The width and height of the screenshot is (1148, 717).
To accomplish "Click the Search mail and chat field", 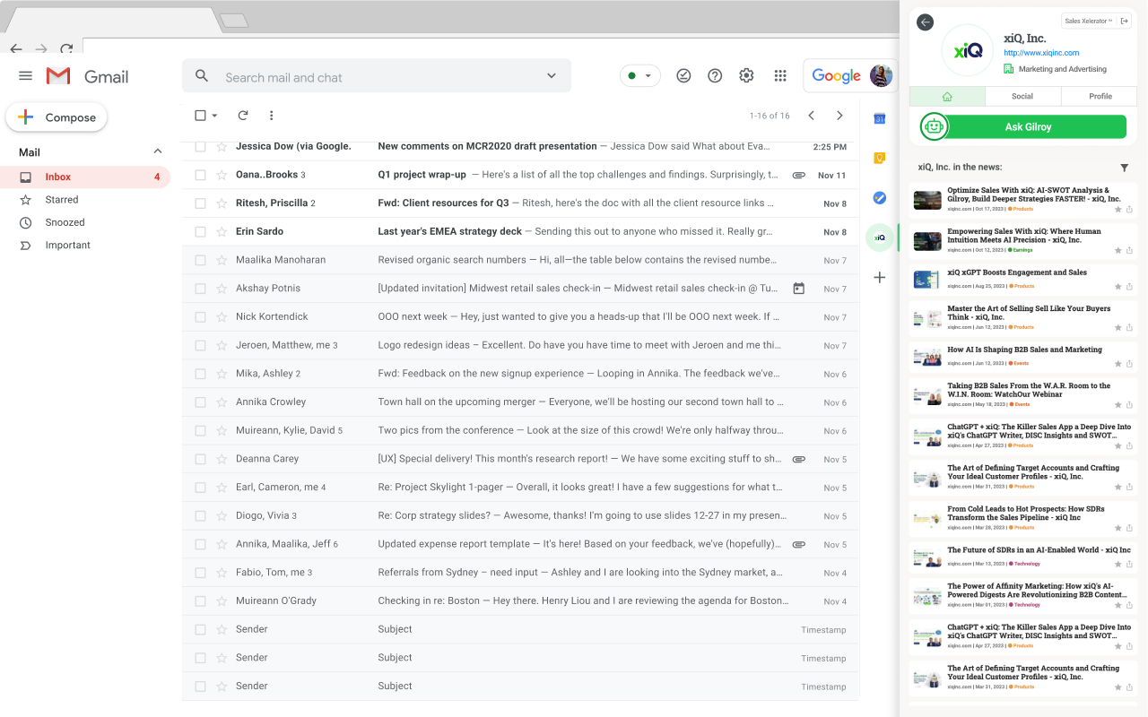I will (x=377, y=76).
